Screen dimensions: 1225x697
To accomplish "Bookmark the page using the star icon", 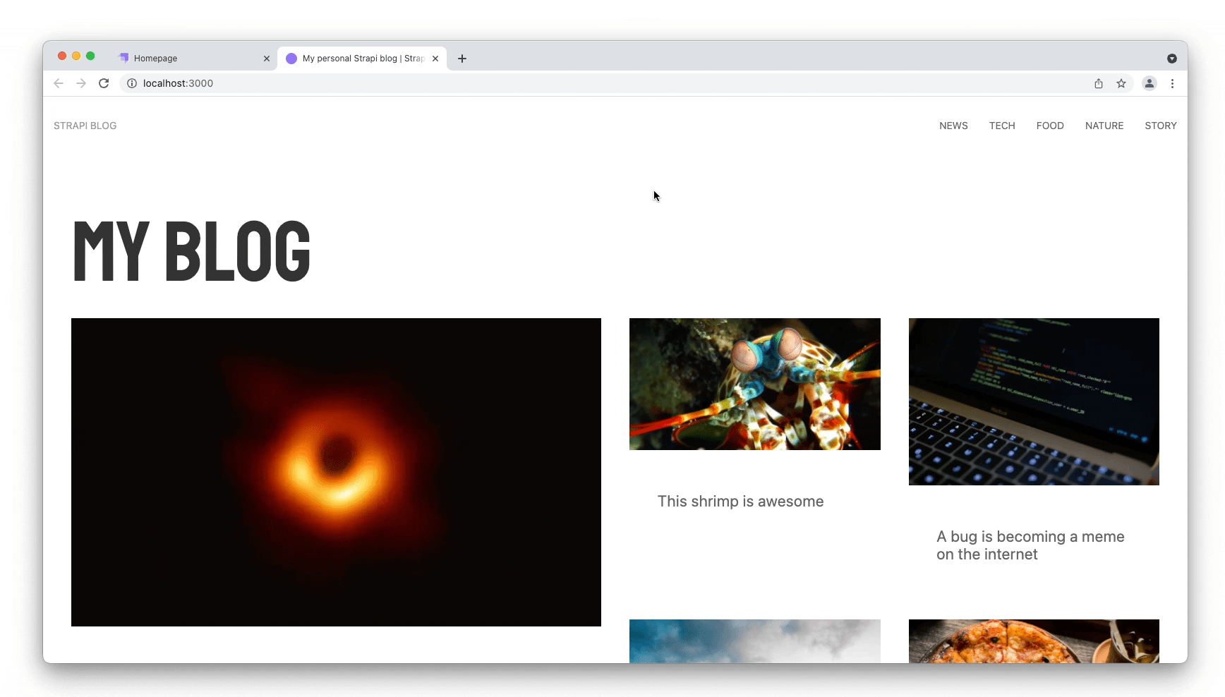I will pos(1121,83).
